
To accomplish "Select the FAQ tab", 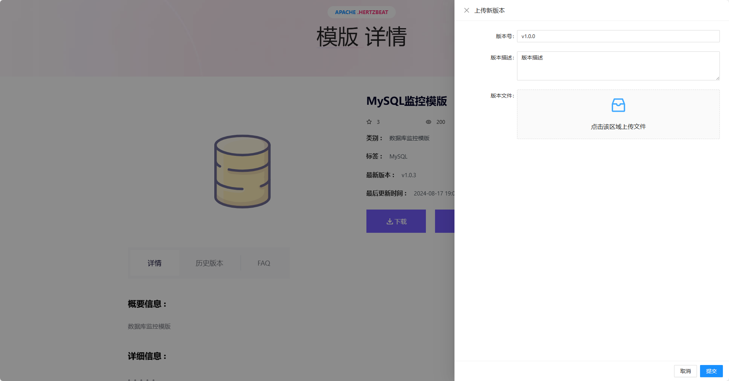I will 264,263.
